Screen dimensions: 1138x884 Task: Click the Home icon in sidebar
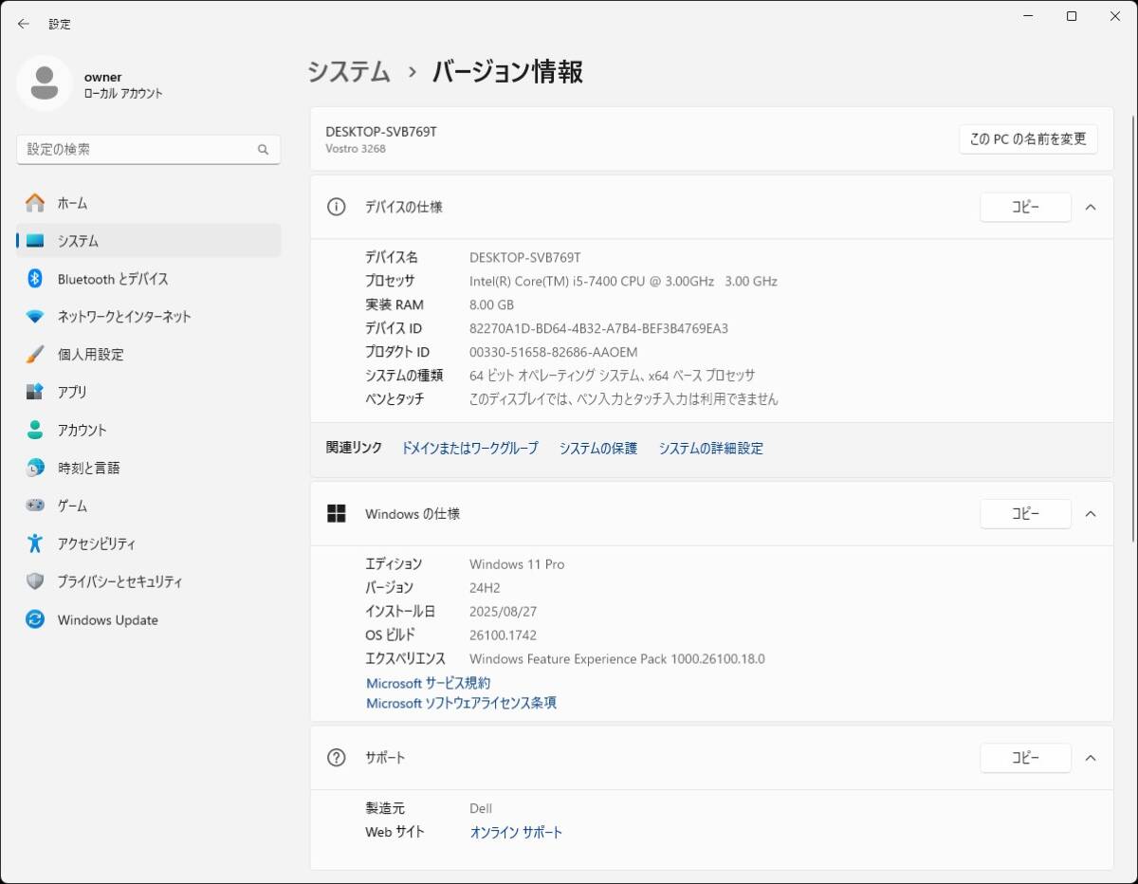click(x=35, y=203)
